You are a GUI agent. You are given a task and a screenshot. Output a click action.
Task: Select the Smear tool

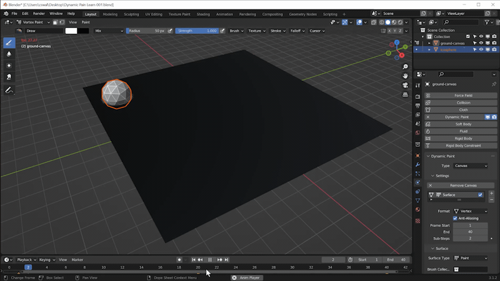tap(9, 77)
